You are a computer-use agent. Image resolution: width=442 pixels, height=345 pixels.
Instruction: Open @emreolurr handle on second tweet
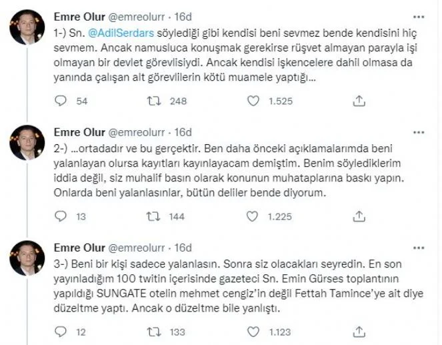point(137,133)
